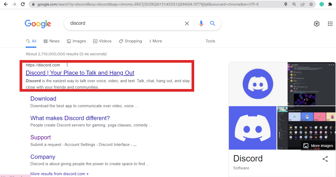Screen dimensions: 336x177
Task: Open the round Discord logo thumbnail
Action: point(258,84)
